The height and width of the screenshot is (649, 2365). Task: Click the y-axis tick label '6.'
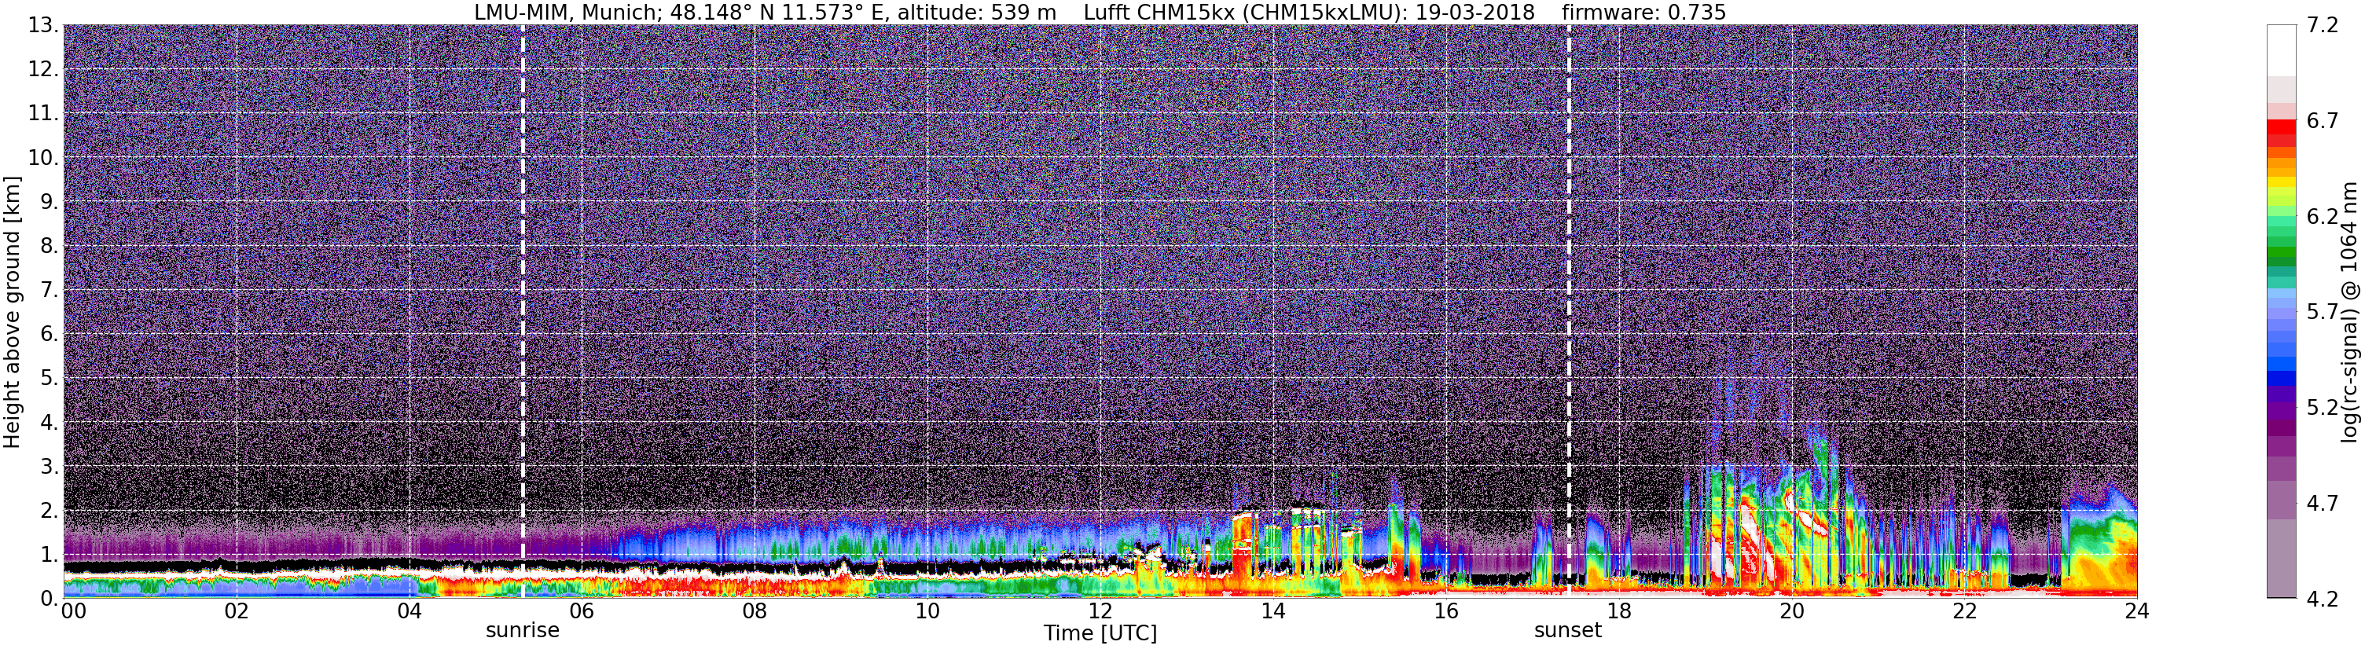50,333
